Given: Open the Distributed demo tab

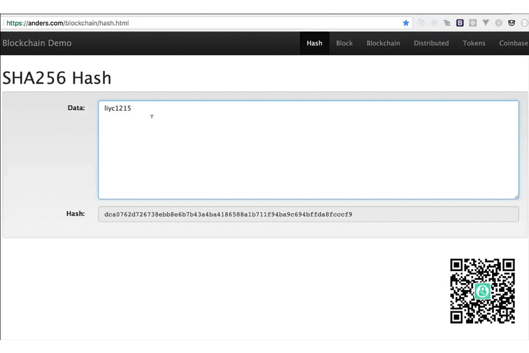Looking at the screenshot, I should pos(431,43).
